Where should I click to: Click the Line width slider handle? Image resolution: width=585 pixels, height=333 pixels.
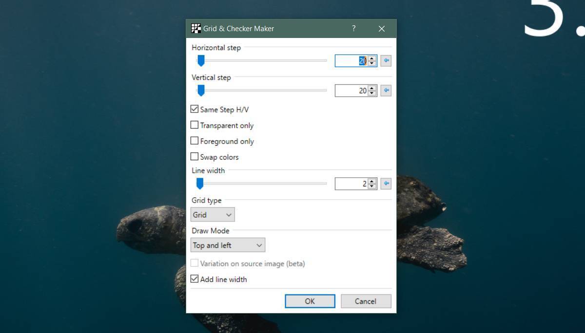point(200,184)
